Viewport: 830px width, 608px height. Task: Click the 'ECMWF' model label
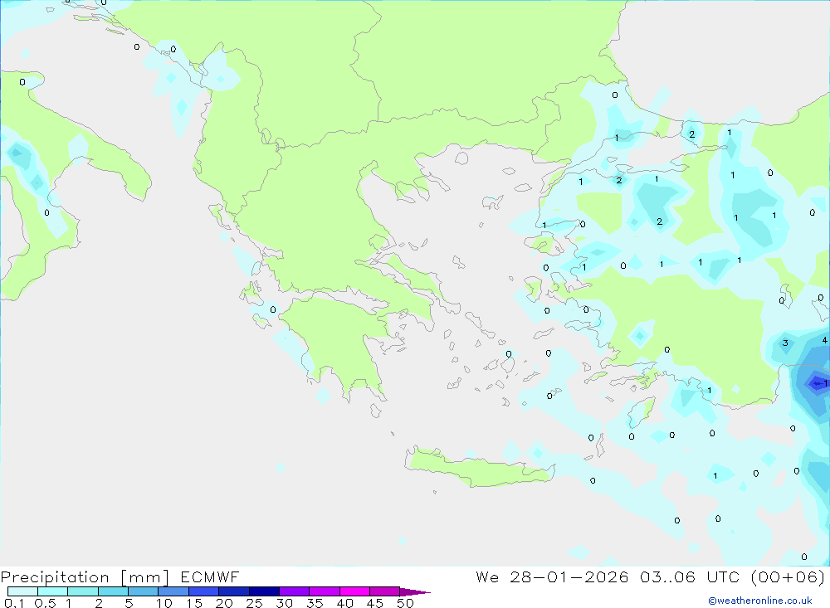(x=210, y=576)
